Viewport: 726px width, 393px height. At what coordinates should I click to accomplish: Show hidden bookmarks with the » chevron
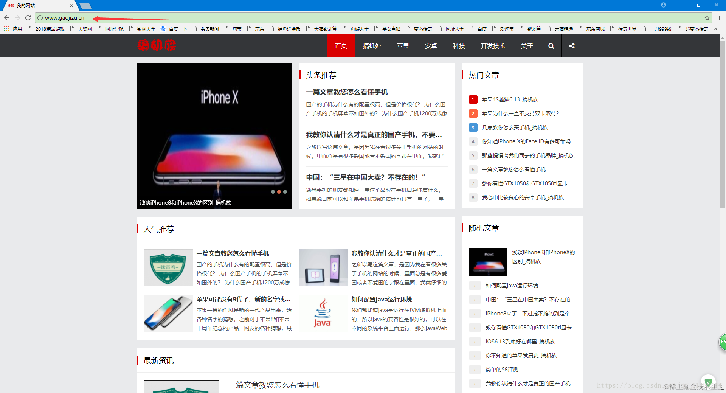point(715,29)
